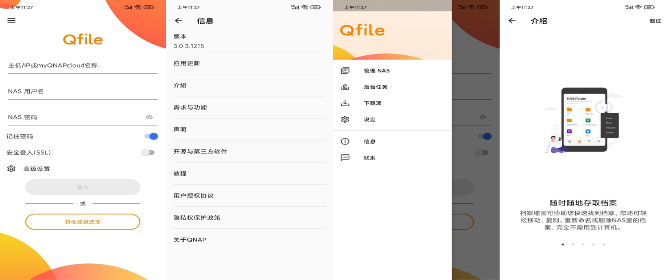Viewport: 664px width, 280px height.
Task: Tap the signal icon in the 介紹 screen status bar
Action: pos(629,7)
